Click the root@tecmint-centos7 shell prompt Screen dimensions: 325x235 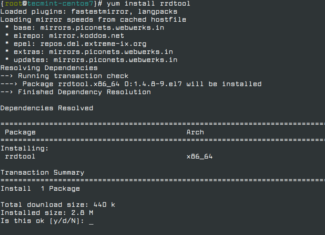(x=48, y=4)
